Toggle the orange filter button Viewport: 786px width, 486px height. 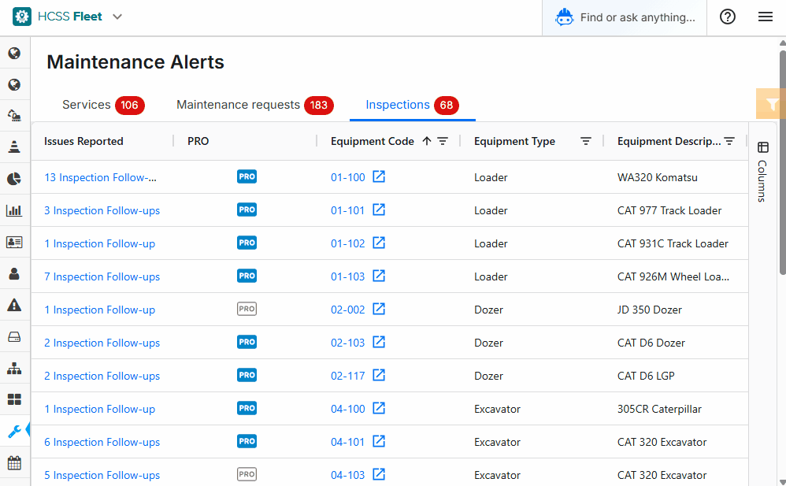[x=771, y=104]
